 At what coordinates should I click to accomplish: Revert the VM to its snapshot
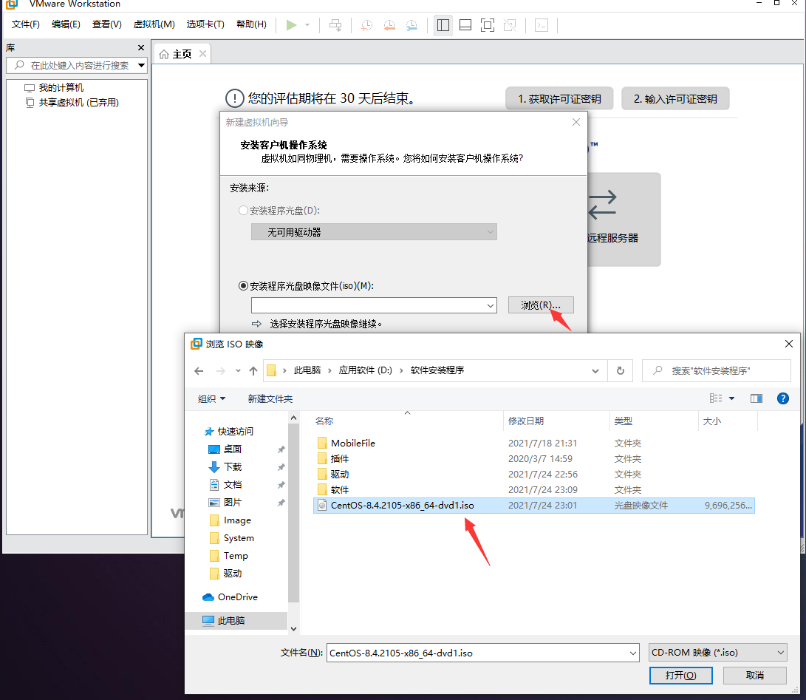pos(389,25)
